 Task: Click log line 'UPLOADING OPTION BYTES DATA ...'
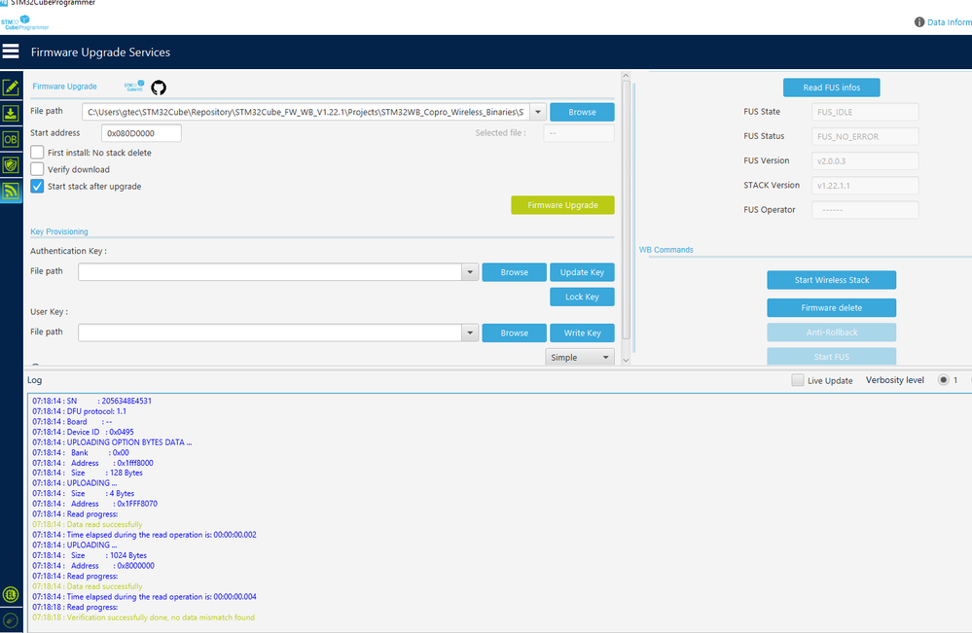pyautogui.click(x=112, y=442)
